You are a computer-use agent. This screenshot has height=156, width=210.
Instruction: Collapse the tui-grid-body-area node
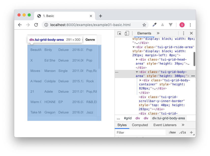point(137,72)
